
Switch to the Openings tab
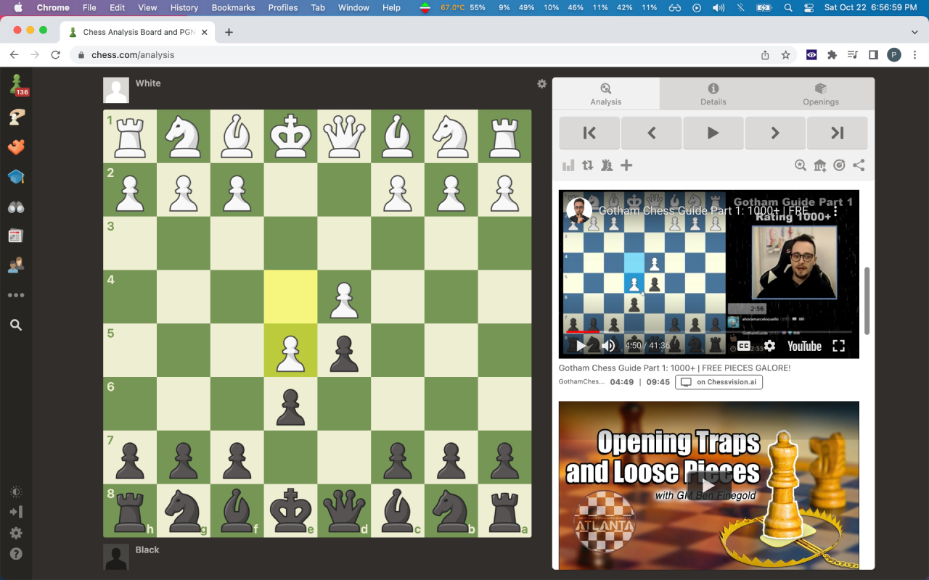coord(820,94)
